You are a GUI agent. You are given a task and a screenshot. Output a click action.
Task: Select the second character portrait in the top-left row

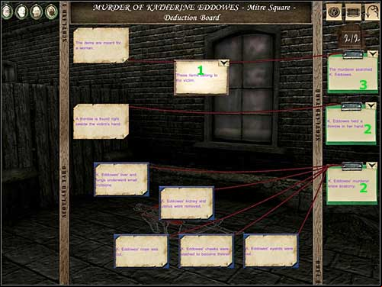point(21,11)
